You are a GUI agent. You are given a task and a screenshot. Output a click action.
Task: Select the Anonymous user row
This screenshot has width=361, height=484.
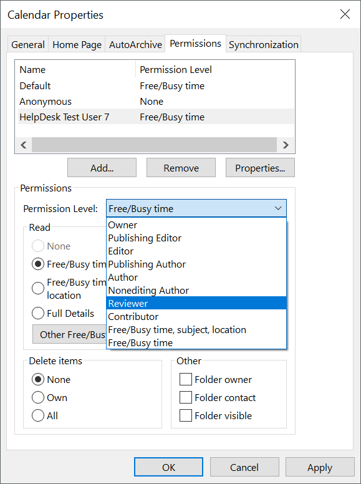[x=156, y=102]
